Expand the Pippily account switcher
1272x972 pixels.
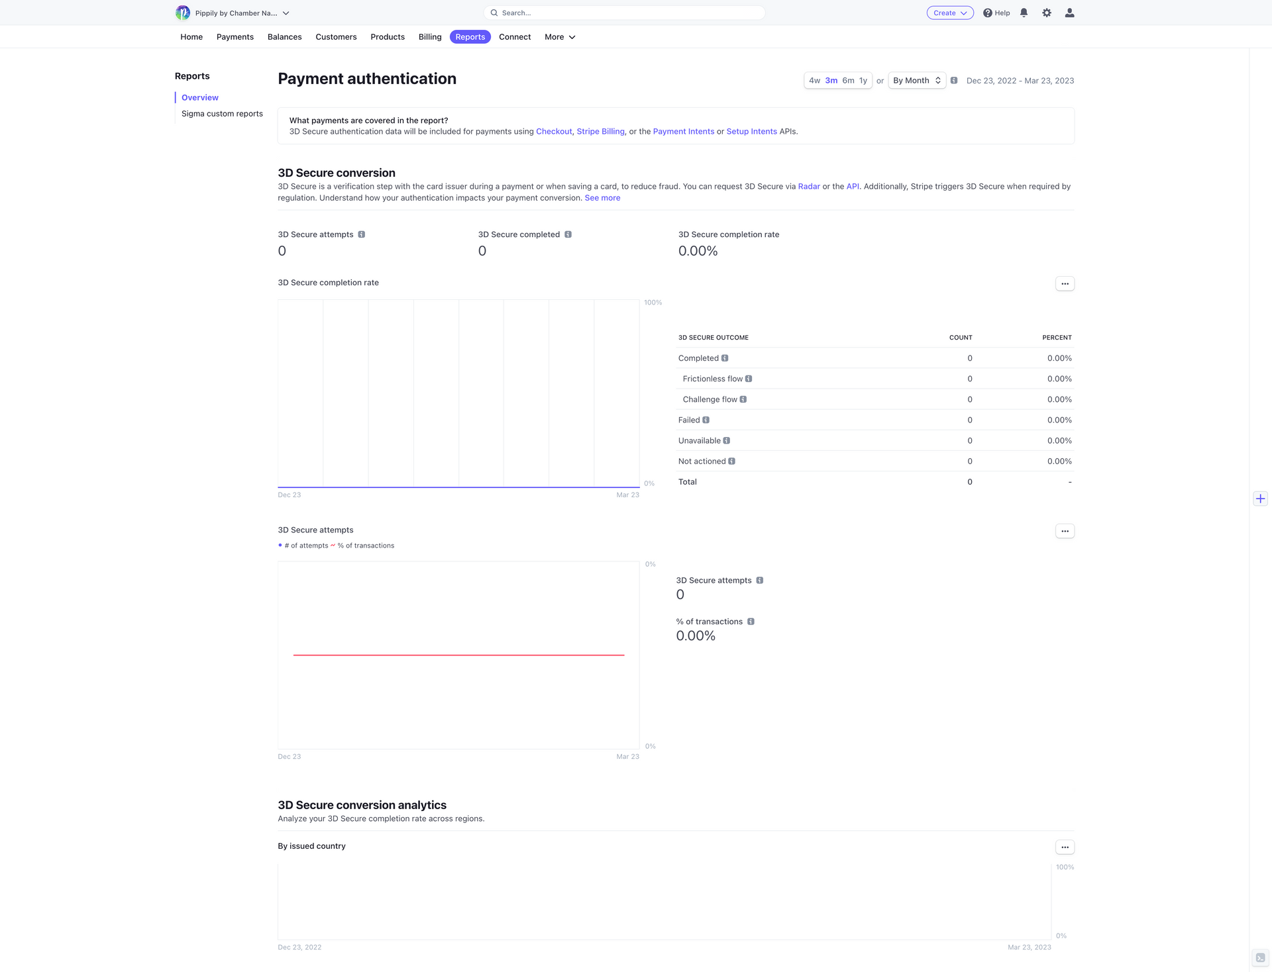(x=233, y=13)
